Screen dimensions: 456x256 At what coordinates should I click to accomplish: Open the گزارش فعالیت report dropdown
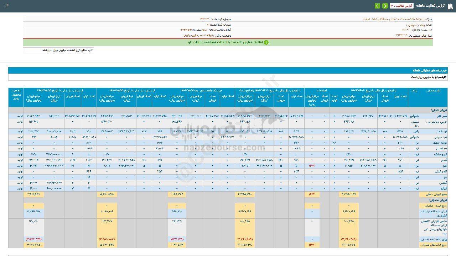coord(401,6)
